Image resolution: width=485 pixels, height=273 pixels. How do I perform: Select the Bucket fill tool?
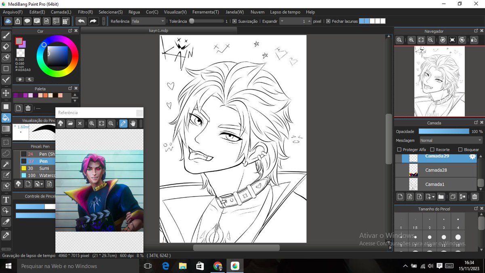coord(6,118)
